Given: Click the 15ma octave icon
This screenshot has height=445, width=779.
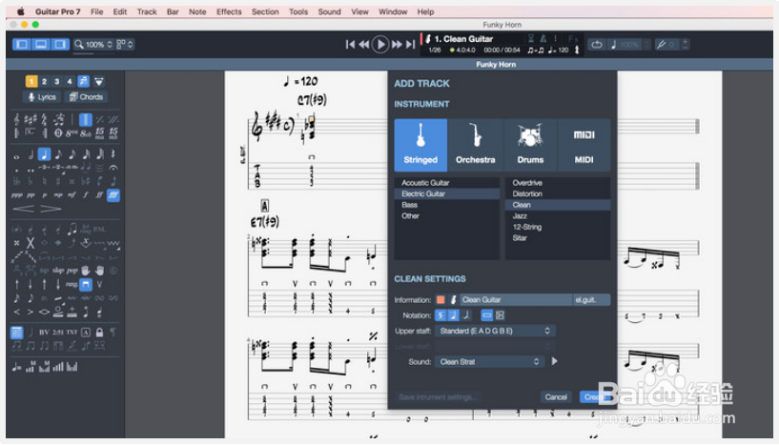Looking at the screenshot, I should 100,132.
